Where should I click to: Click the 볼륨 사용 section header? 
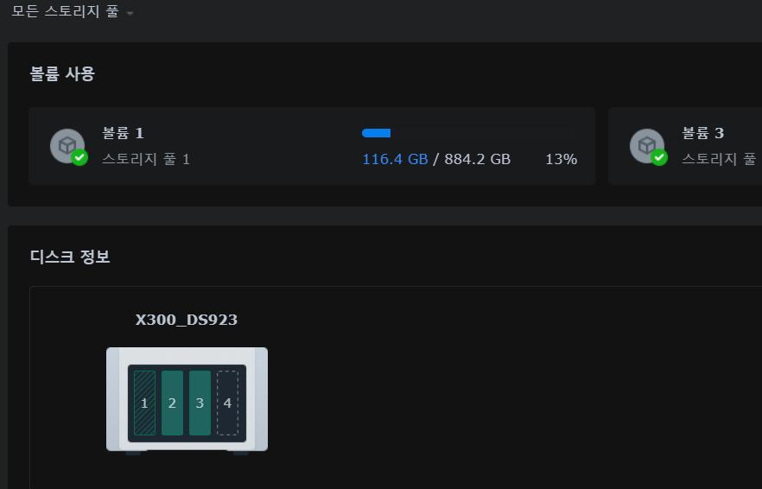pyautogui.click(x=62, y=73)
